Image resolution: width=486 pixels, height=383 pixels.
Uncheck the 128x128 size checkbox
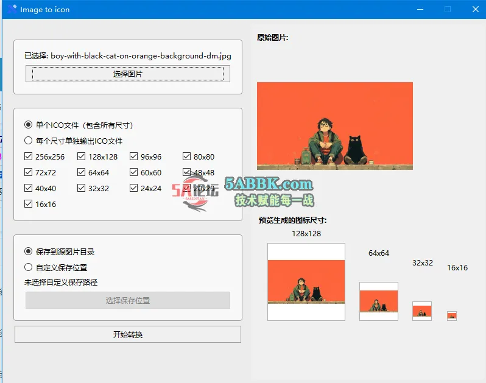(x=81, y=156)
